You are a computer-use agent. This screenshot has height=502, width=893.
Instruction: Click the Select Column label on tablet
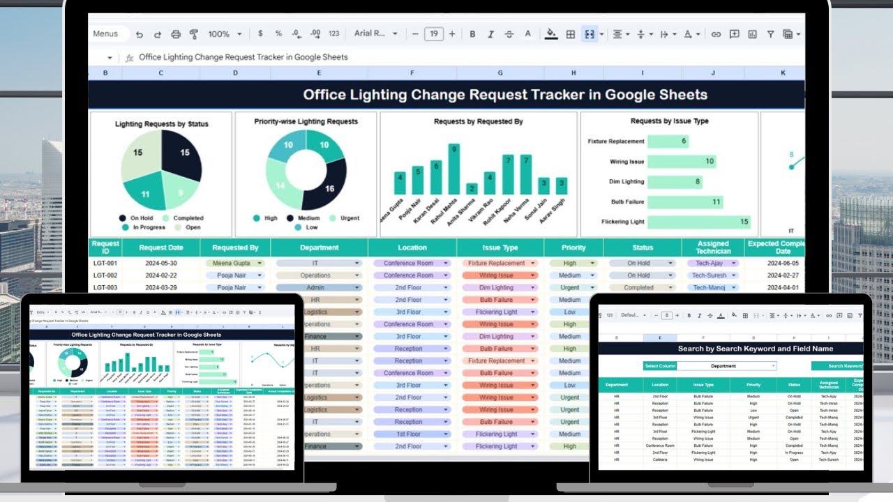point(660,366)
